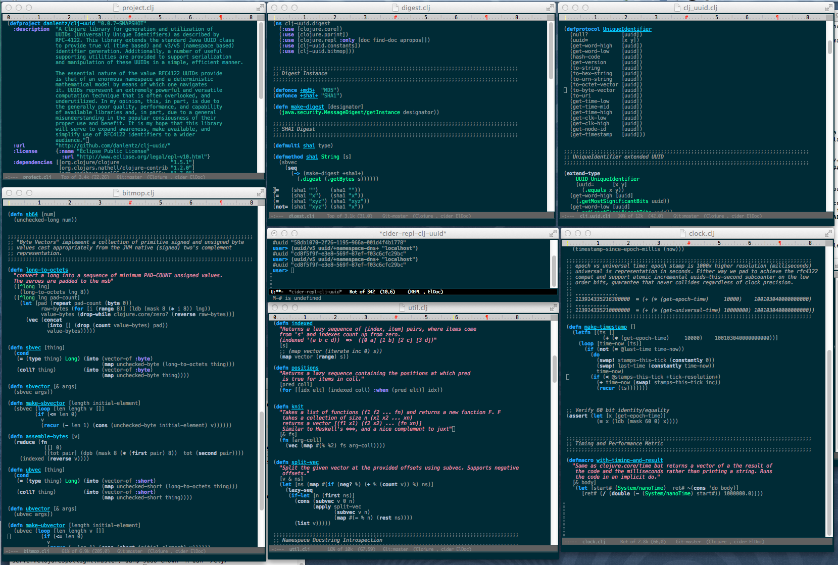
Task: Click first #uuid "58db1070..." line in REPL
Action: point(338,243)
